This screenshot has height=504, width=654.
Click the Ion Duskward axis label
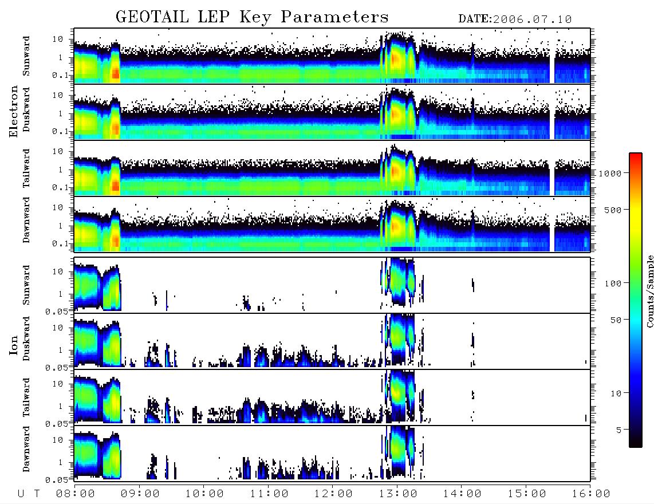pos(26,338)
